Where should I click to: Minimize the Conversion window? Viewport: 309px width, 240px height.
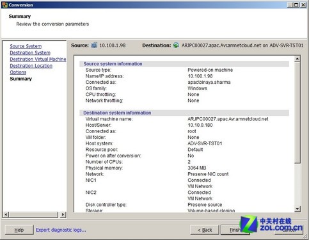(290, 4)
